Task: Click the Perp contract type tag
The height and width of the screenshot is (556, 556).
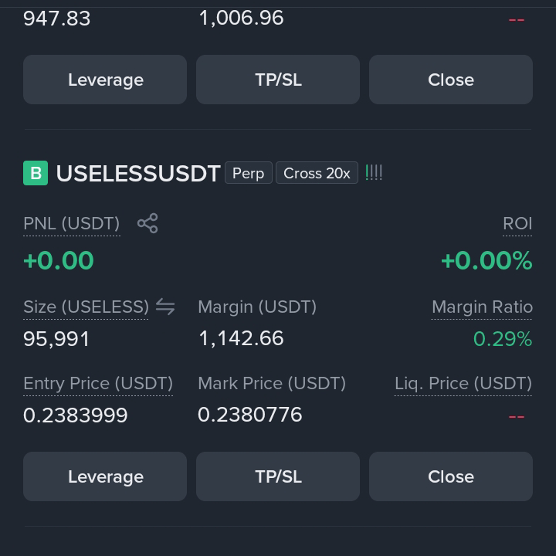Action: point(248,173)
